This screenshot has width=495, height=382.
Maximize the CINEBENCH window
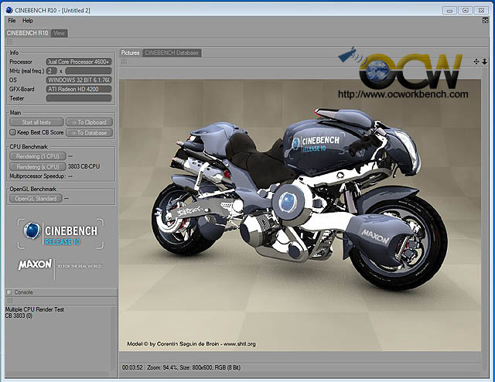(x=466, y=10)
